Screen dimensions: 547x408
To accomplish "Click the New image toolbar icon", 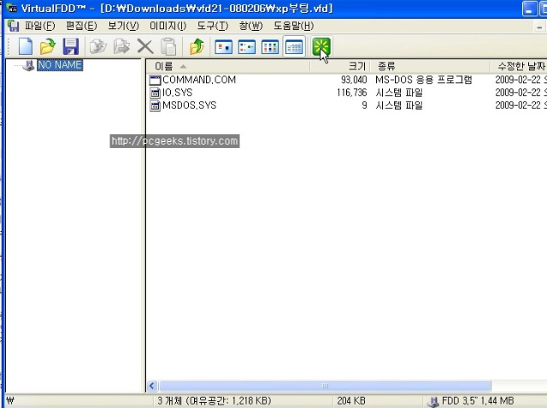I will coord(25,46).
